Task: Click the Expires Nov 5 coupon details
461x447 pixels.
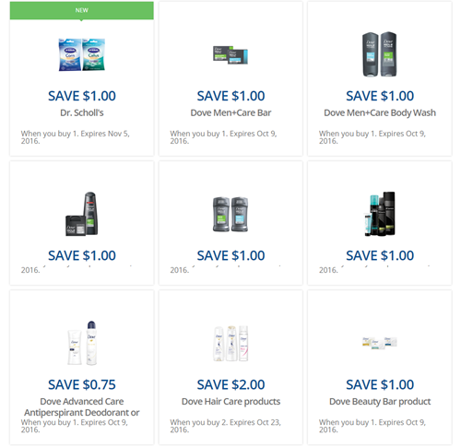Action: click(x=76, y=137)
